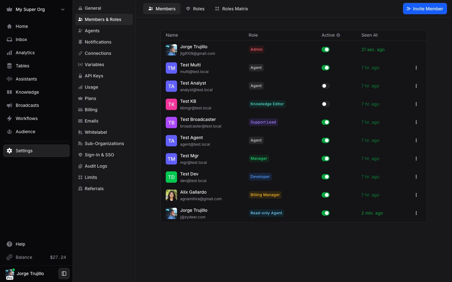Click the Help question mark icon
Screen dimensions: 452x282
click(x=9, y=244)
